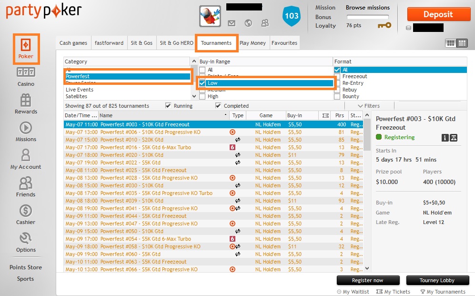Check the Bounty format checkbox
The image size is (475, 296).
[337, 96]
